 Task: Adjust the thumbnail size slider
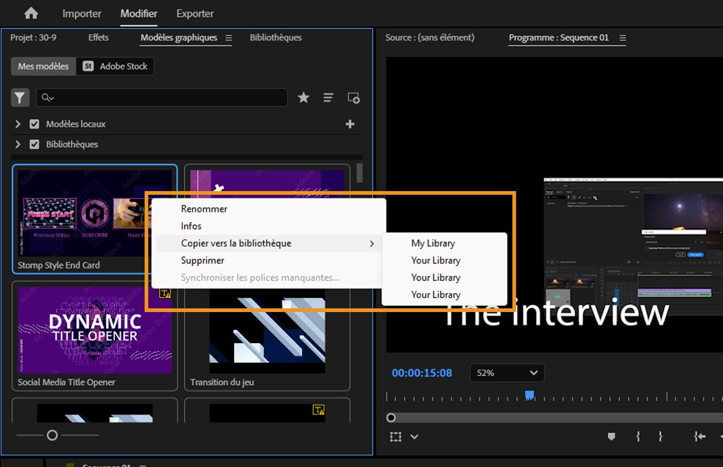tap(52, 435)
